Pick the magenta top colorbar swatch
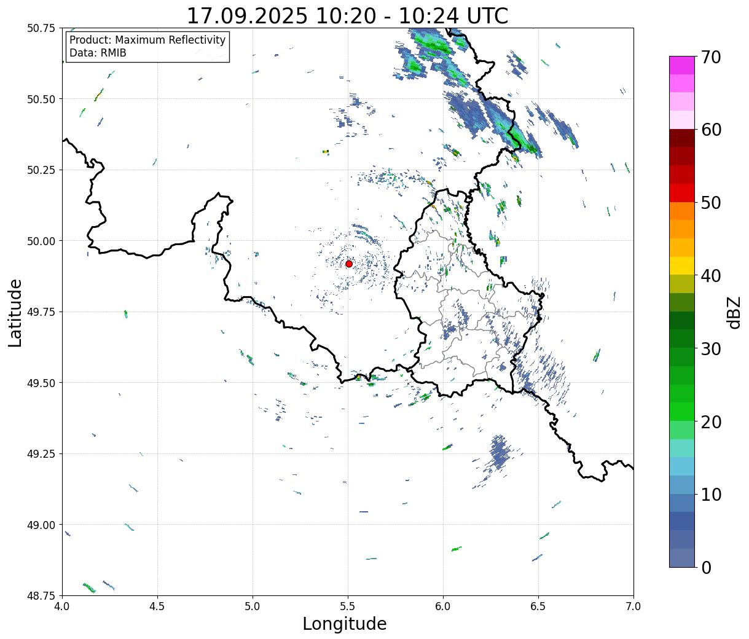Screen dimensions: 749x639 coord(682,65)
